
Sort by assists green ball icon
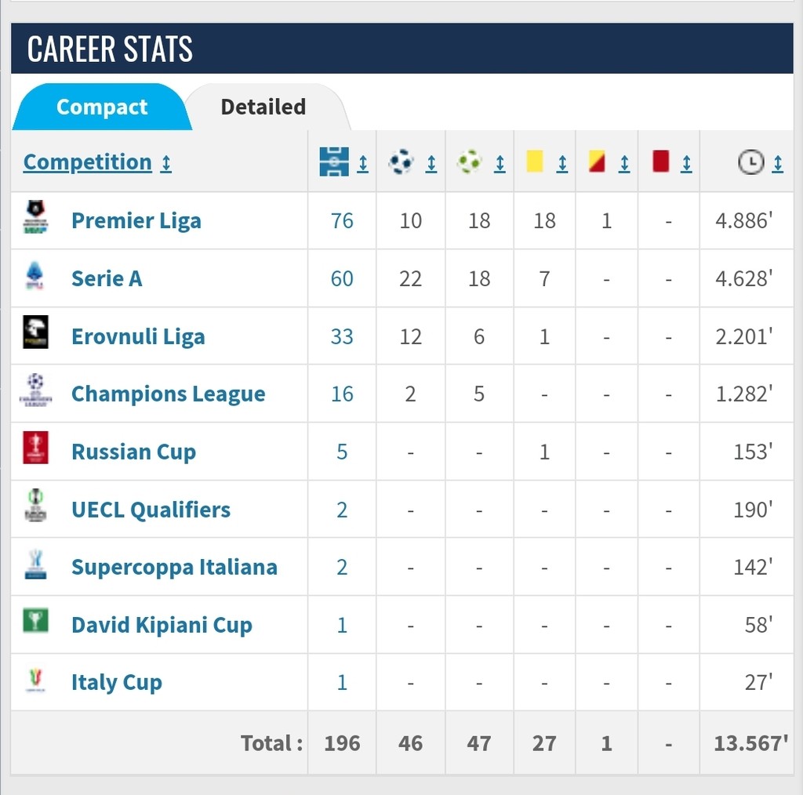click(x=470, y=162)
